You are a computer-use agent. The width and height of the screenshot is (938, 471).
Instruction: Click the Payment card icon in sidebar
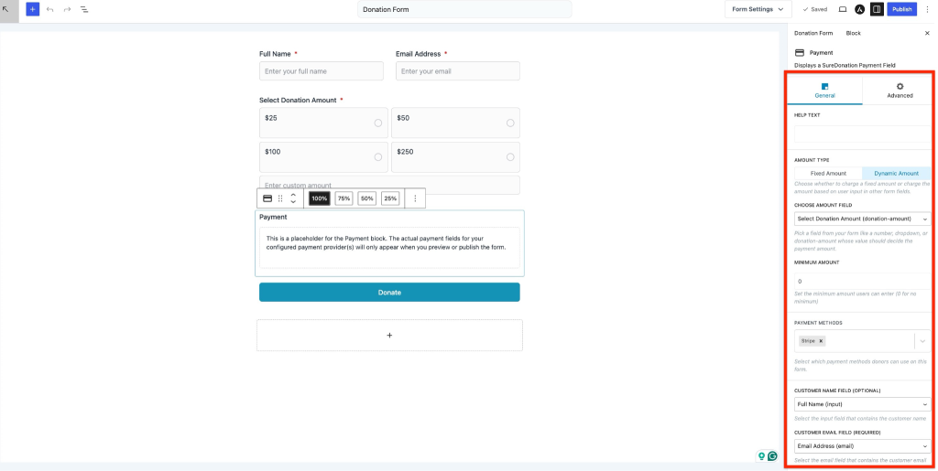point(800,52)
